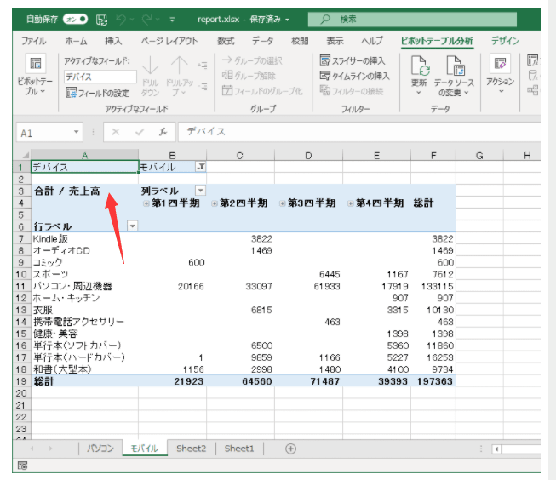Switch to the ホーム tab
Viewport: 556px width, 480px height.
coord(76,41)
